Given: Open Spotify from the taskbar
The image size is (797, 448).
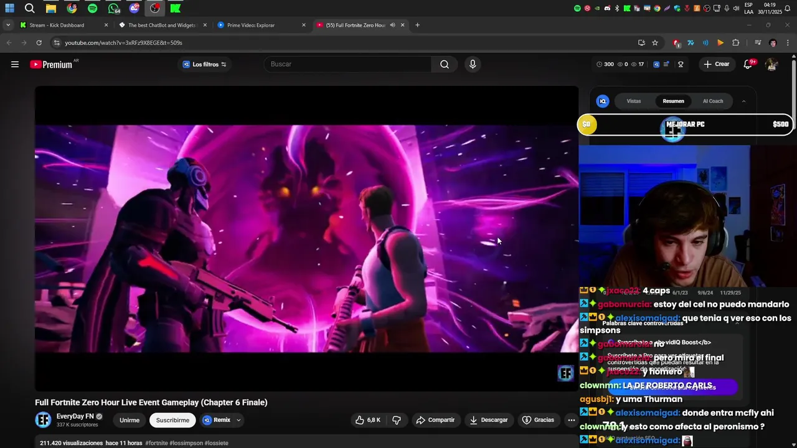Looking at the screenshot, I should point(93,9).
